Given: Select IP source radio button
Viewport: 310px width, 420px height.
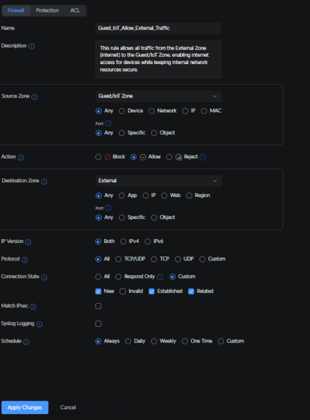Looking at the screenshot, I should click(x=185, y=111).
